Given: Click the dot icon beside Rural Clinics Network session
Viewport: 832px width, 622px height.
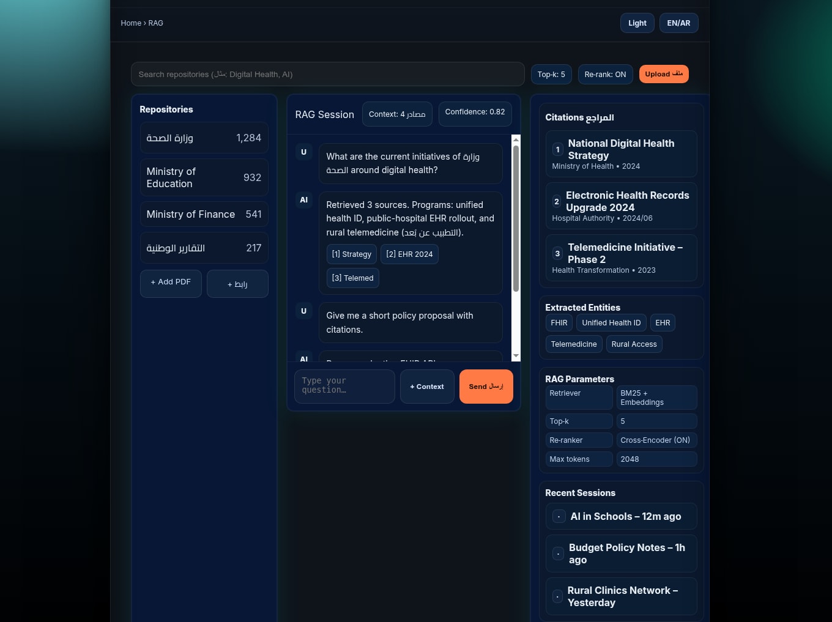Looking at the screenshot, I should pos(557,596).
